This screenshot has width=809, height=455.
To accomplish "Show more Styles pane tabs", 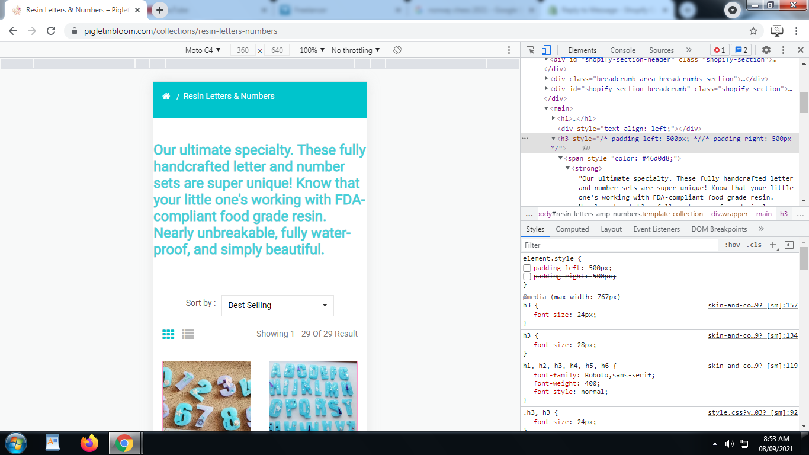I will [x=761, y=229].
